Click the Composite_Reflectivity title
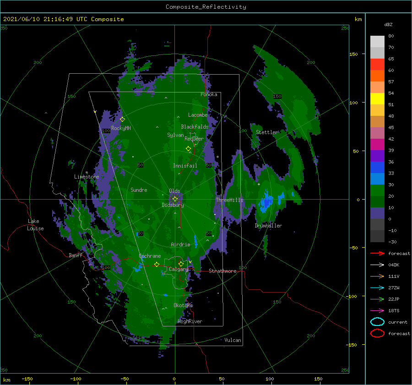This screenshot has width=412, height=385. tap(206, 7)
